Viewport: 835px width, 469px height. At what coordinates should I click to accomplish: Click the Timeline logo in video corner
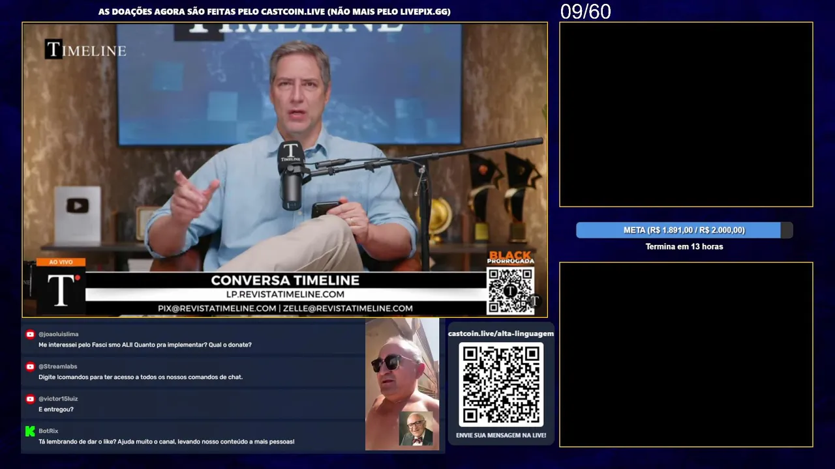[x=85, y=50]
